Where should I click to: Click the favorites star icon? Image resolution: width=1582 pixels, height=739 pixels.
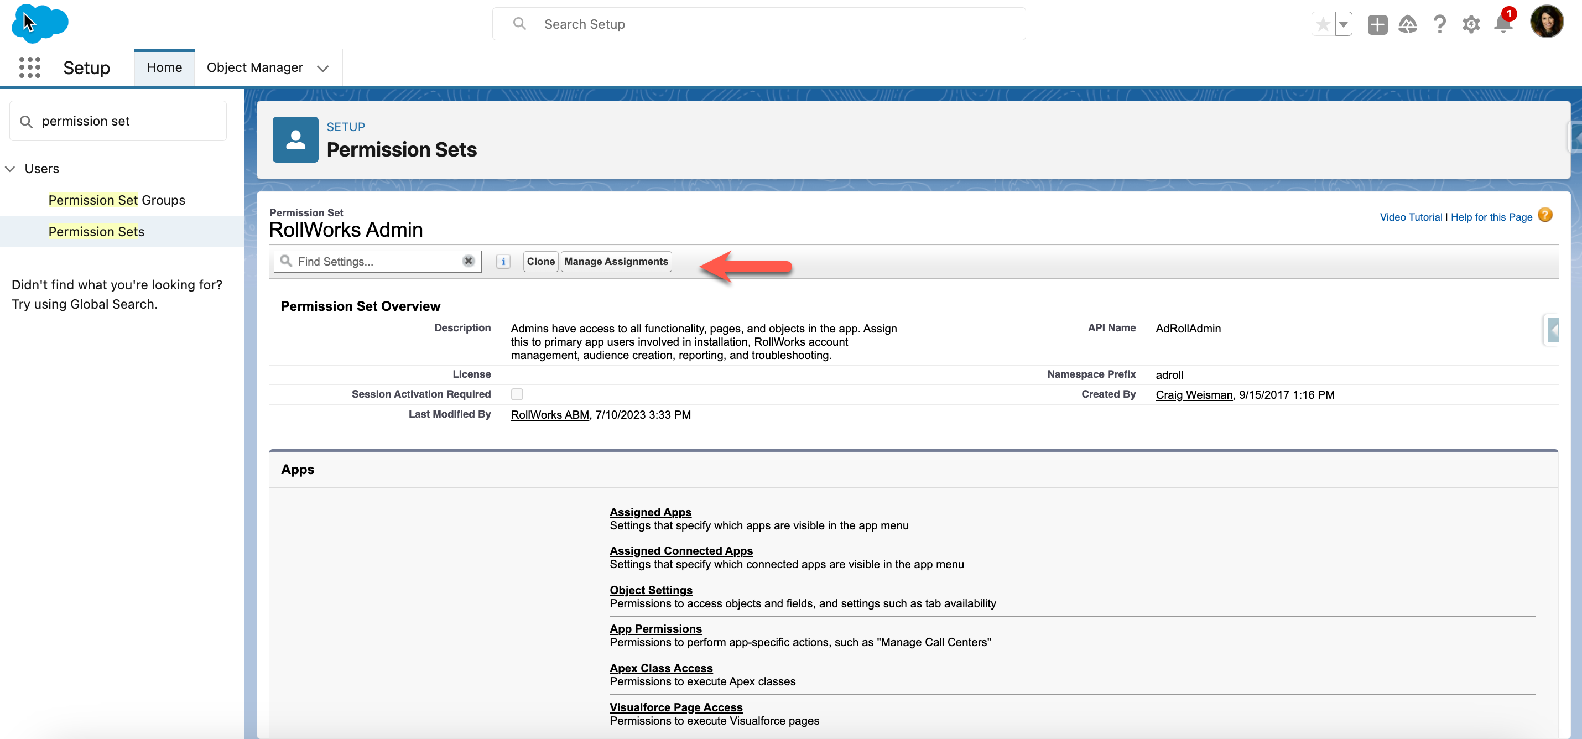(1323, 24)
